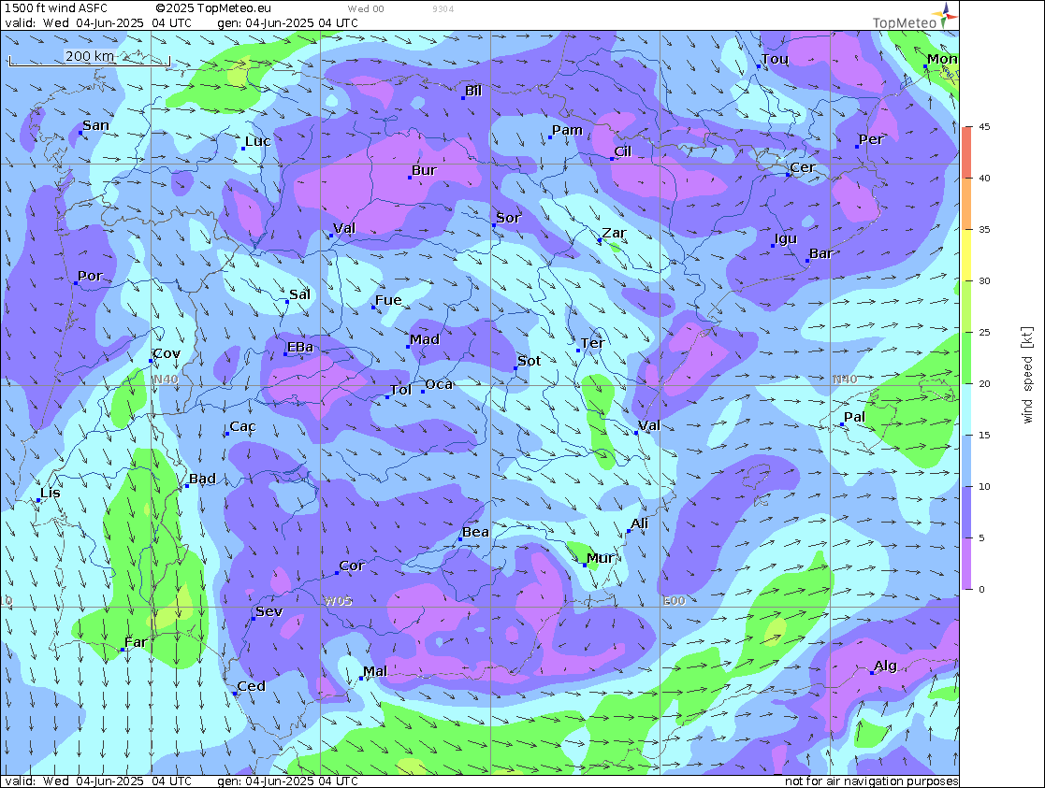Click the 'Sor' city label
This screenshot has height=788, width=1045.
(509, 218)
